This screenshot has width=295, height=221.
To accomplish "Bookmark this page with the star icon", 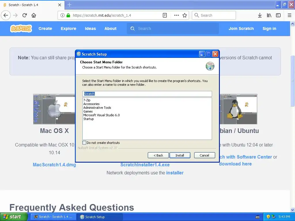I will pos(185,15).
